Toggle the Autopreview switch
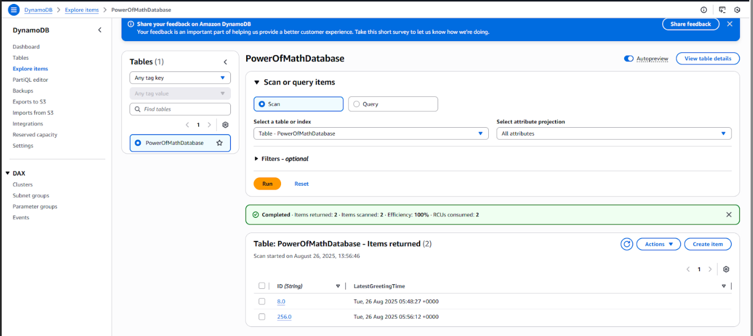Screen dimensions: 753x336 [x=629, y=59]
